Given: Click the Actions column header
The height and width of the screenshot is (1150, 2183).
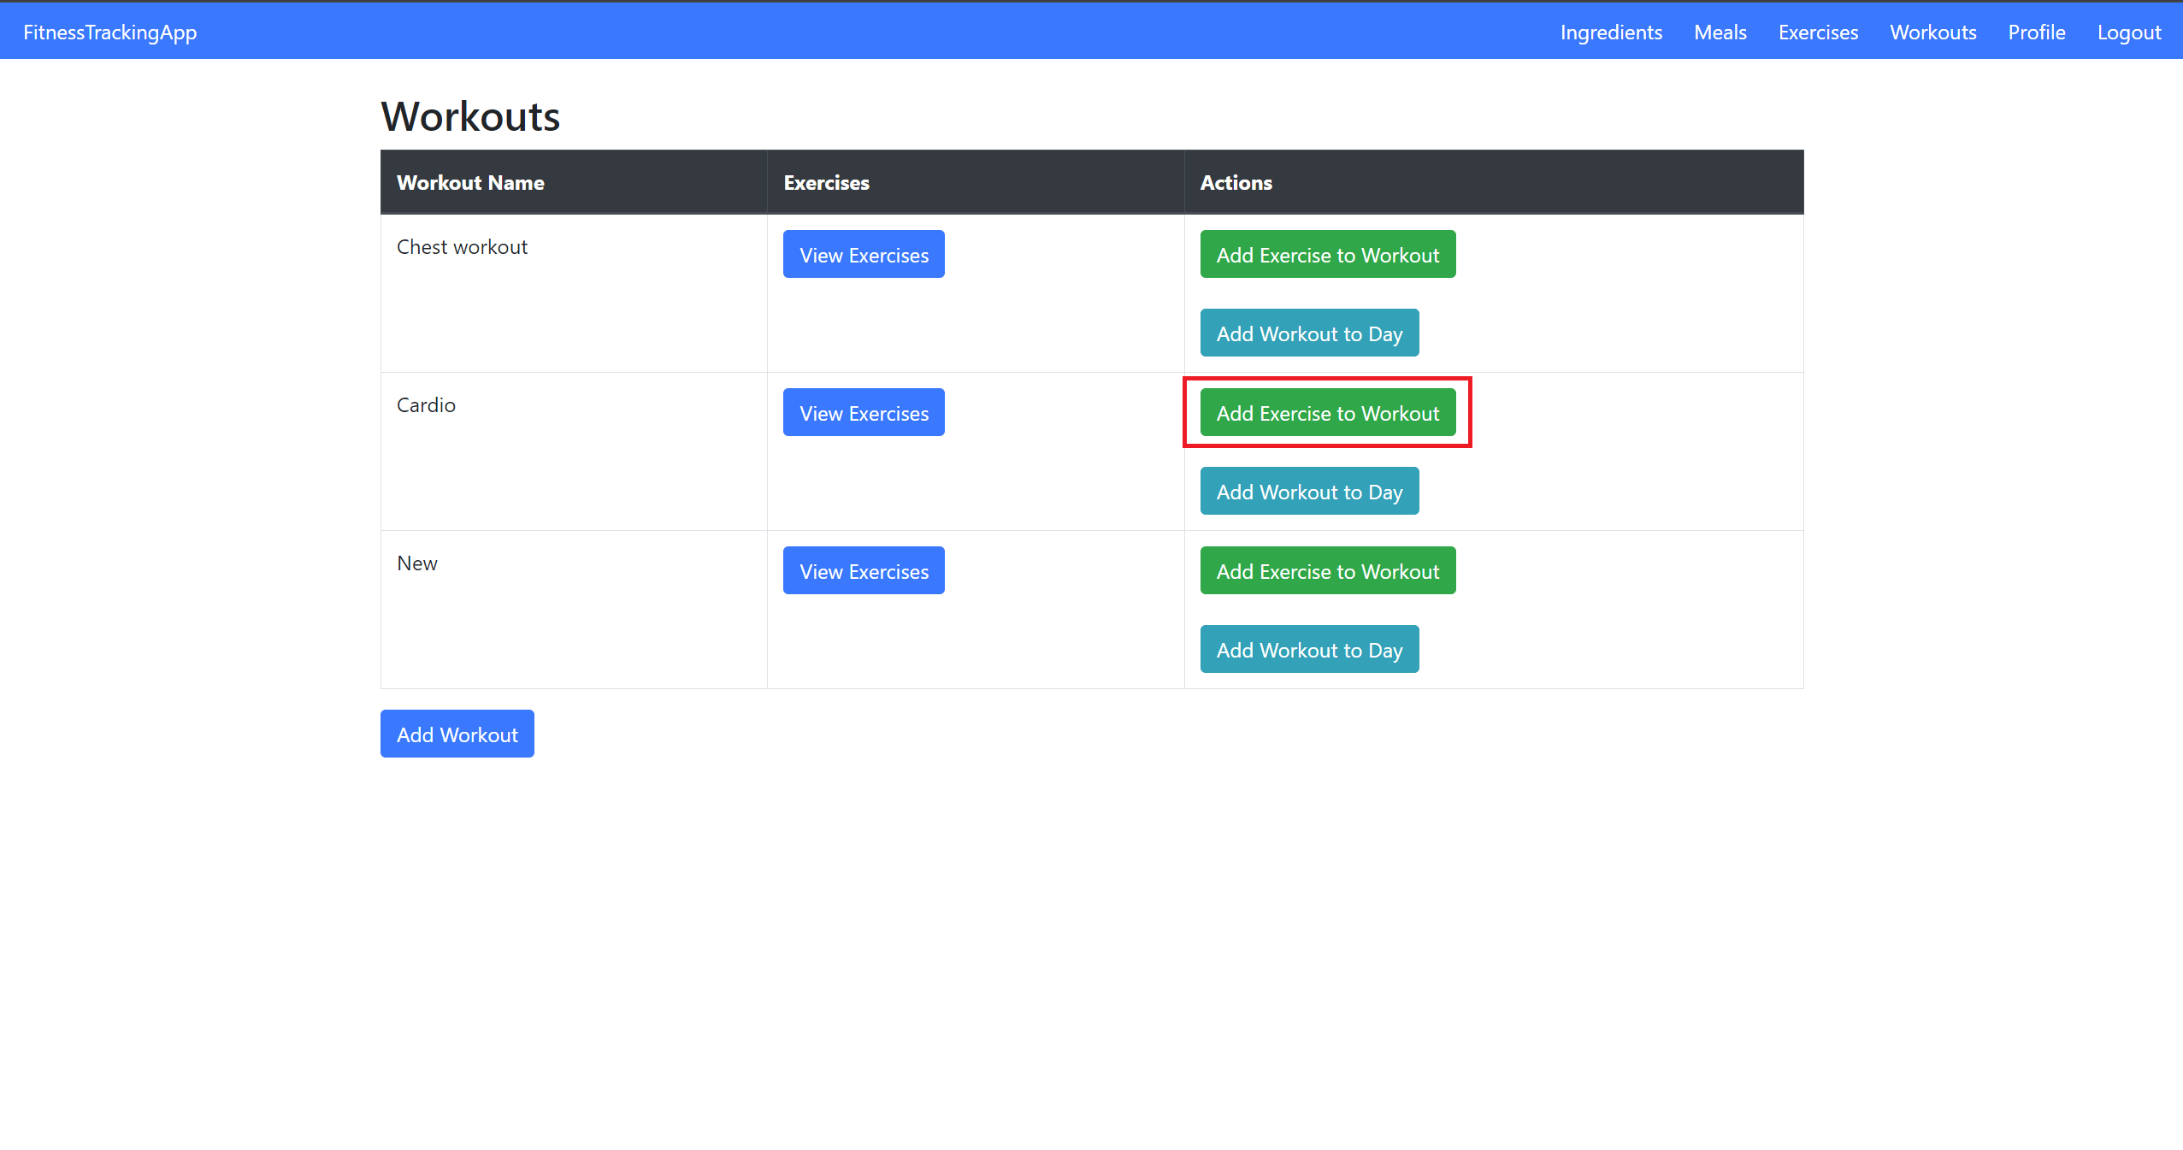Looking at the screenshot, I should click(x=1236, y=183).
